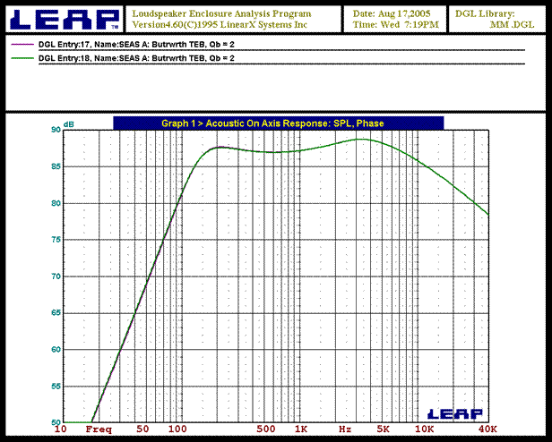
Task: Click the dB unit label on the vertical axis
Action: pos(68,123)
